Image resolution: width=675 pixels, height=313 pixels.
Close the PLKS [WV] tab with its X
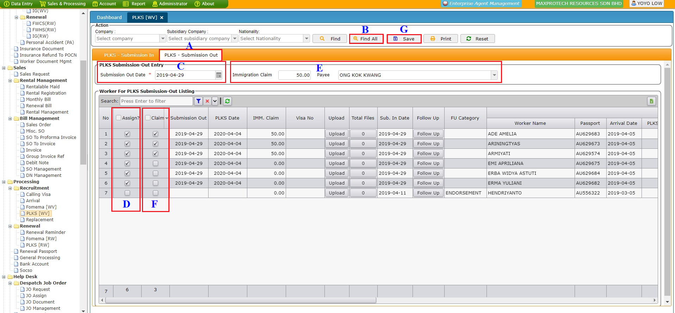pyautogui.click(x=162, y=18)
